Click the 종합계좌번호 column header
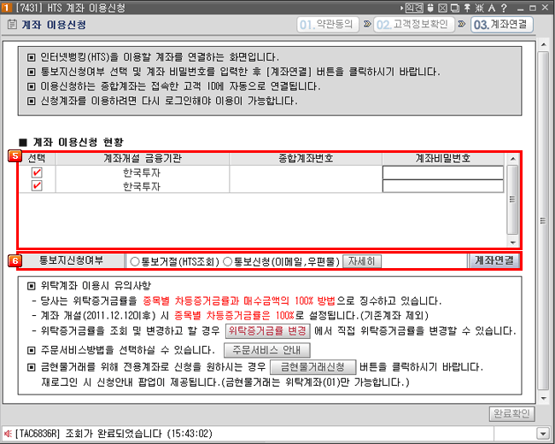 306,158
